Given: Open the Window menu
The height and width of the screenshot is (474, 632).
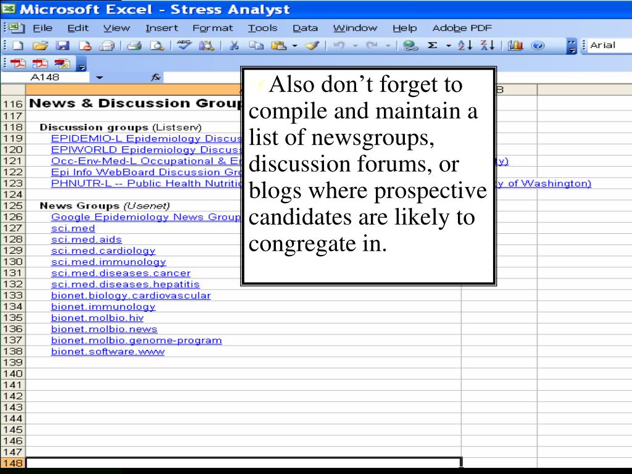Looking at the screenshot, I should [355, 28].
